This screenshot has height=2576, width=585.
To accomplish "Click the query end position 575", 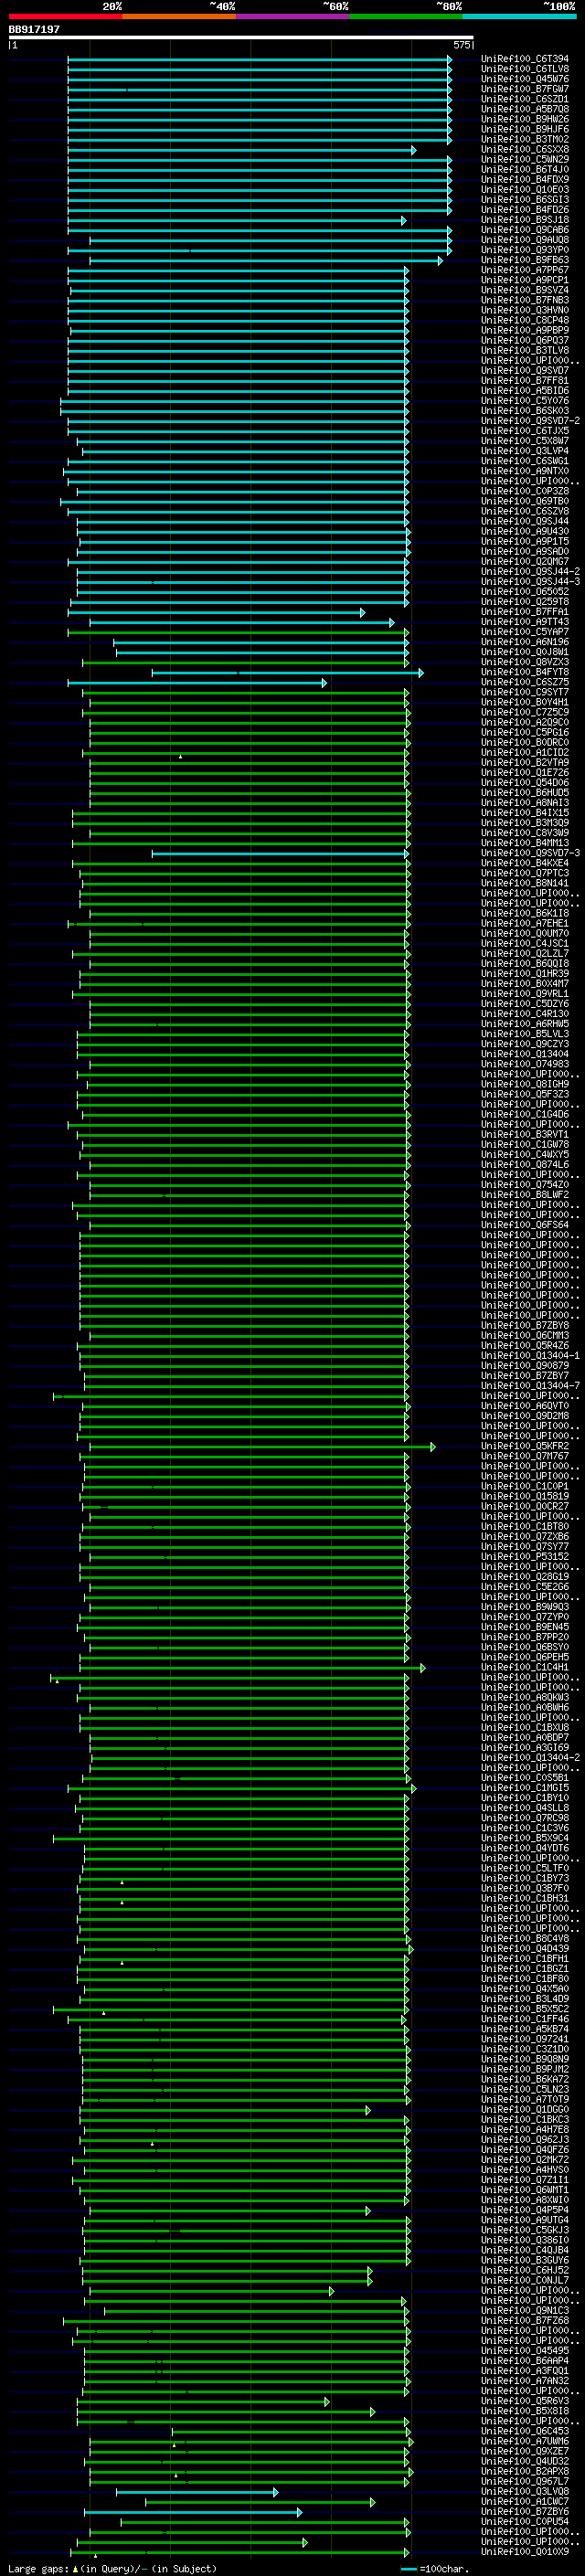I will (x=461, y=45).
